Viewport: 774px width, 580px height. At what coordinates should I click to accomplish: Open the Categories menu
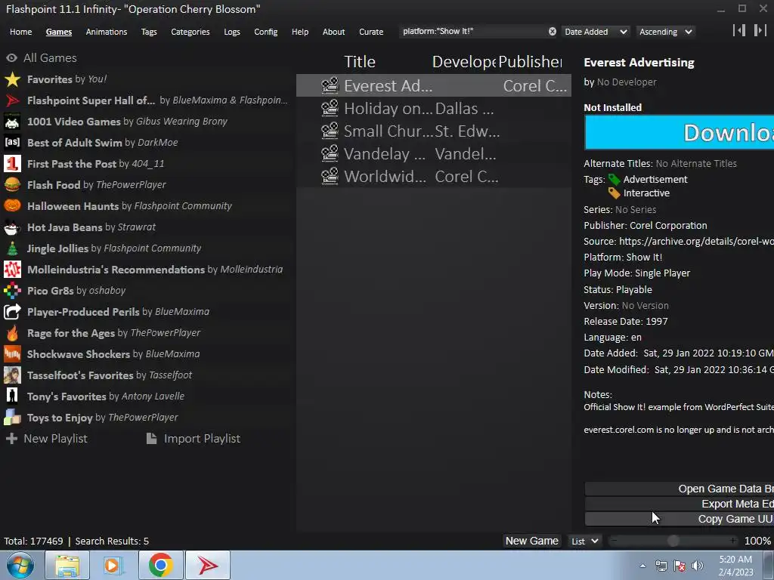(x=190, y=32)
